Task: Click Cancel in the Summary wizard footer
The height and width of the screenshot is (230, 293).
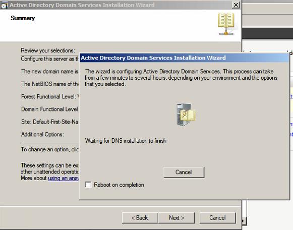Action: 217,218
